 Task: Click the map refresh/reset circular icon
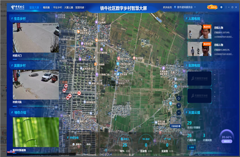(178, 99)
